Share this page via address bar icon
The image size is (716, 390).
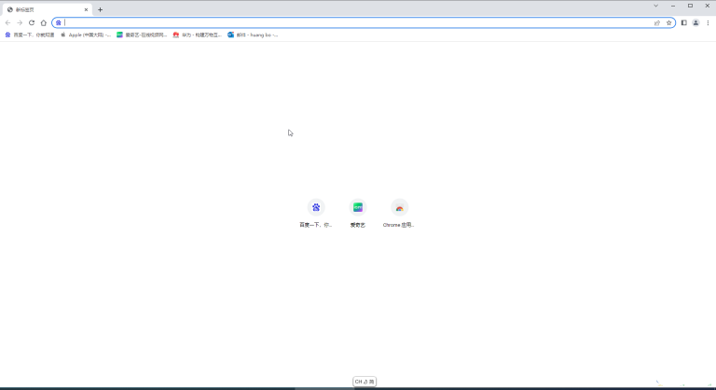657,23
